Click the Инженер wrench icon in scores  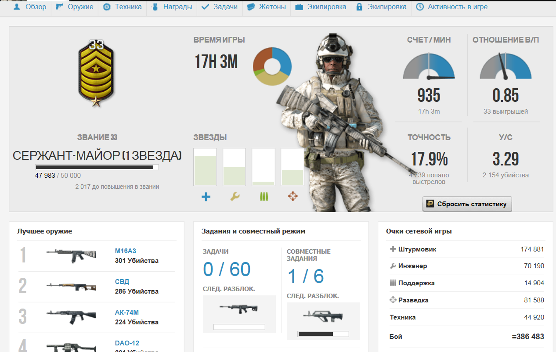pyautogui.click(x=393, y=266)
